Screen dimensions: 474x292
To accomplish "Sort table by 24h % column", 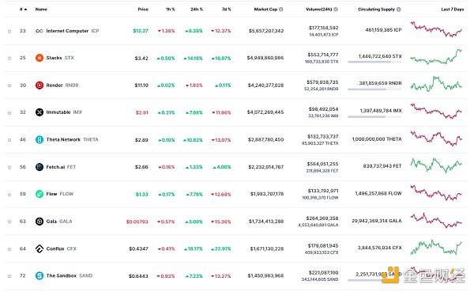I will (197, 9).
